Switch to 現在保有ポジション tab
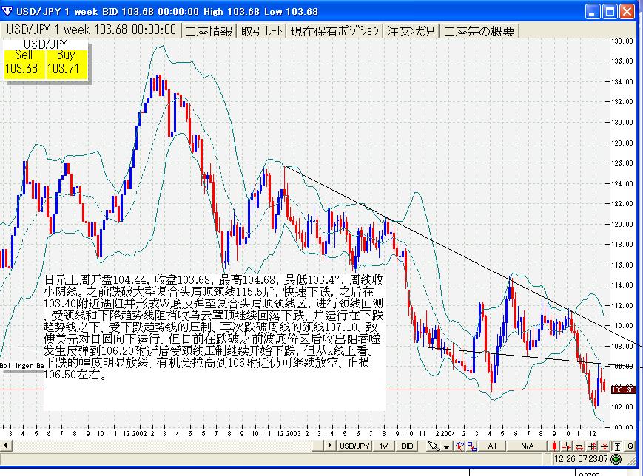 [x=334, y=31]
